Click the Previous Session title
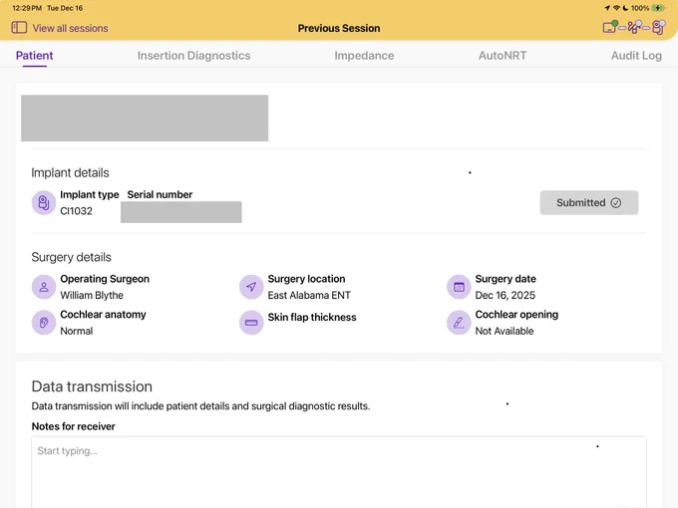 pyautogui.click(x=339, y=28)
